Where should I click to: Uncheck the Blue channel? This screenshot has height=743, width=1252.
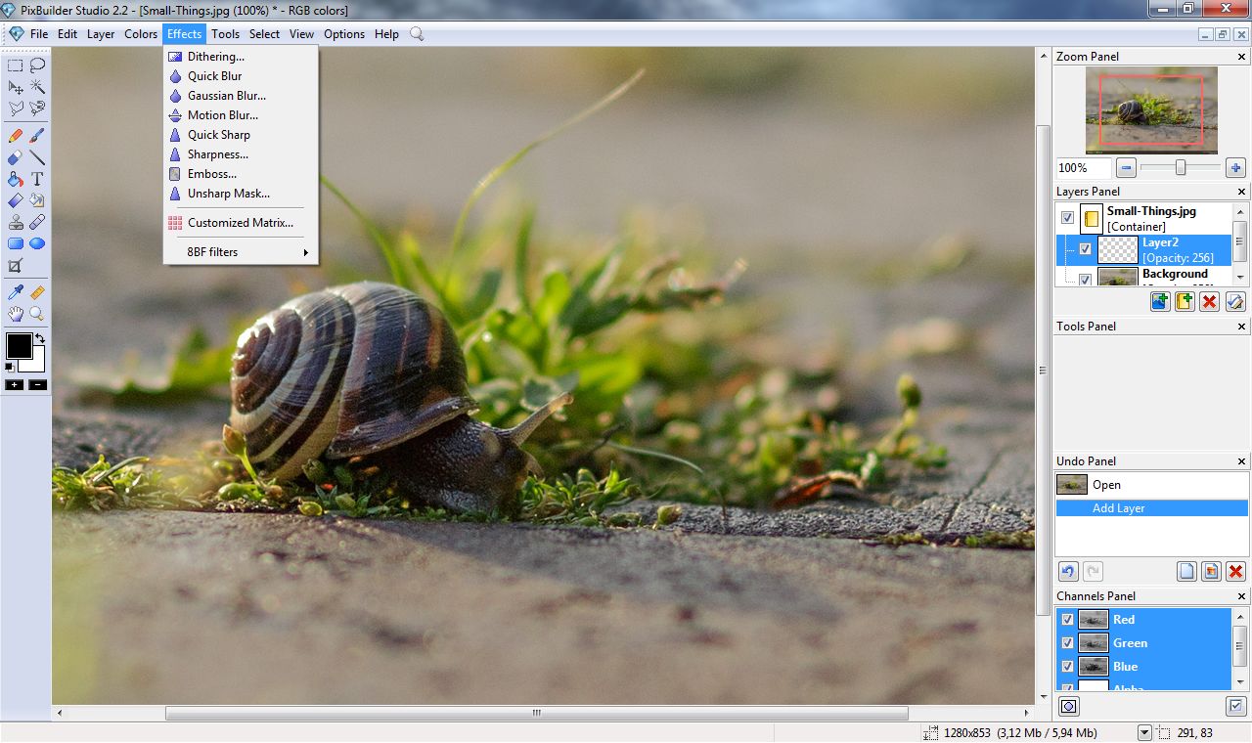[1067, 666]
